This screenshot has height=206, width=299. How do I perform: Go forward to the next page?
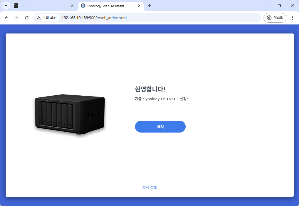17,18
